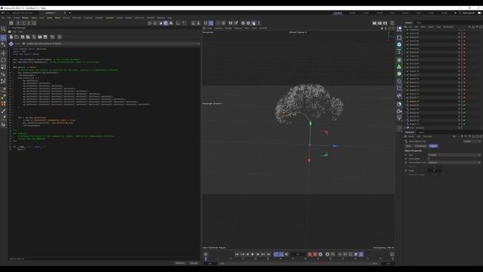Save the script with disk icon

(x=23, y=37)
